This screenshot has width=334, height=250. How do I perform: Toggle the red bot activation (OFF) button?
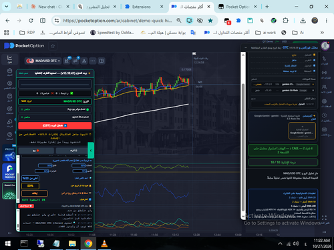55,125
